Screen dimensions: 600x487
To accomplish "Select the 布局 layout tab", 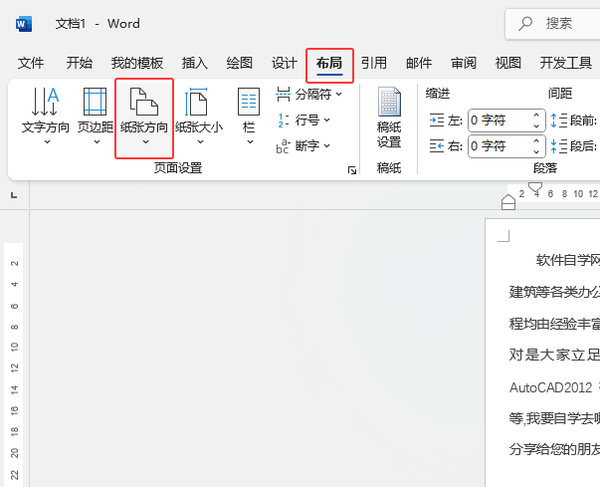I will click(x=329, y=63).
